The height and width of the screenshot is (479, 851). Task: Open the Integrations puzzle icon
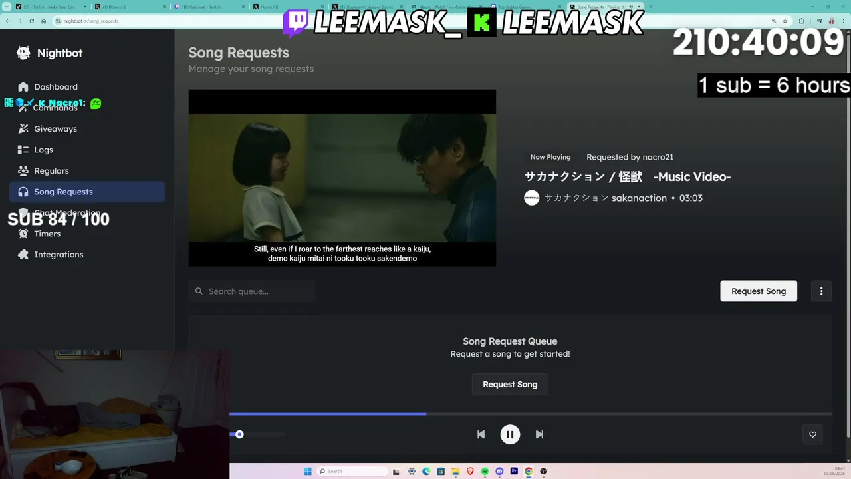pos(23,255)
